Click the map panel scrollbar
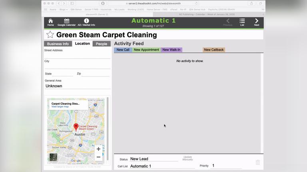307x172 pixels. (108, 129)
